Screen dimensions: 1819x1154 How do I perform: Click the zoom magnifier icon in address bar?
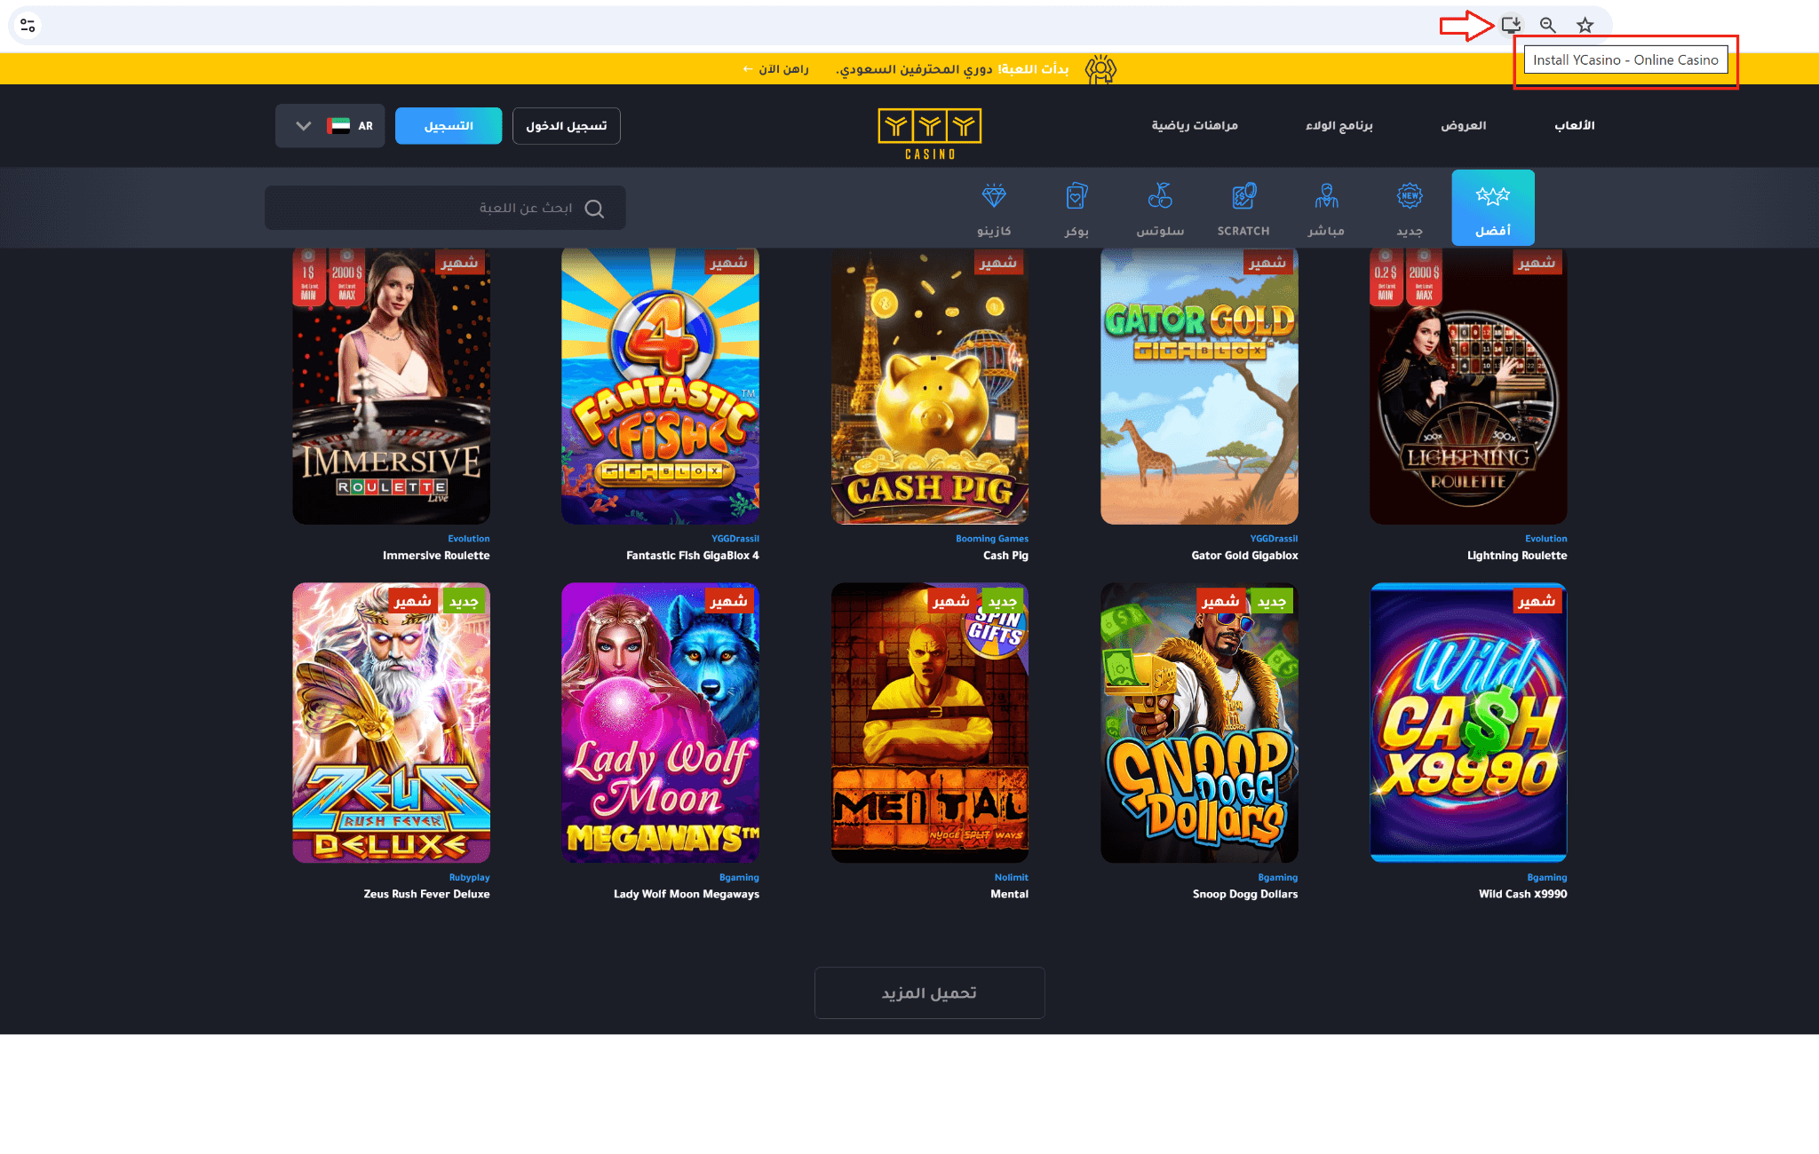1548,25
